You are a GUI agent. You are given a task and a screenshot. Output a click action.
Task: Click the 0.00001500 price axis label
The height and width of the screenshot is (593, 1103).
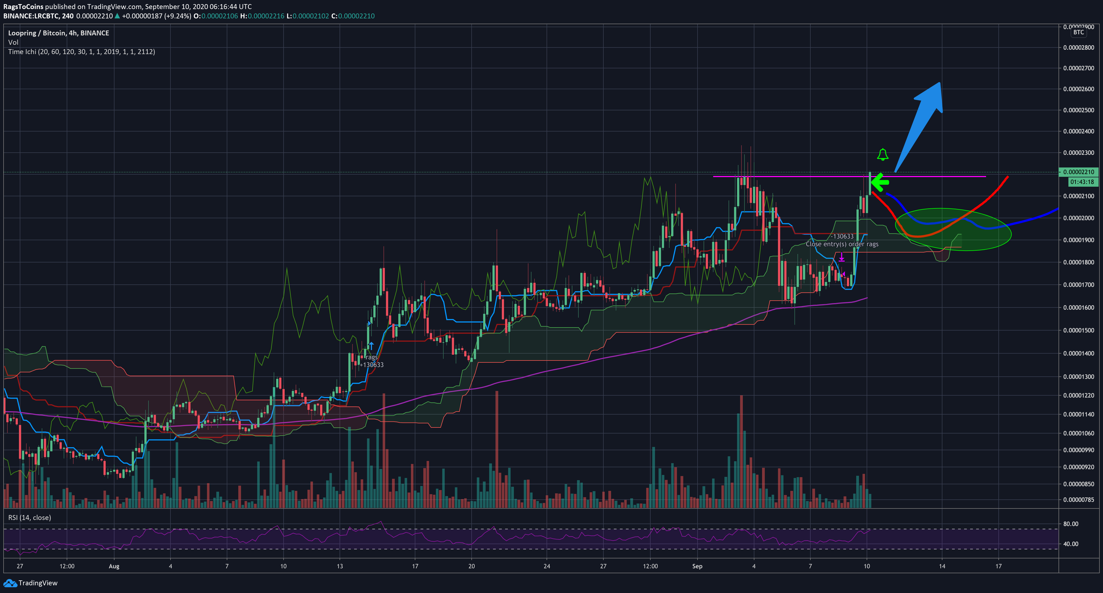click(1079, 330)
